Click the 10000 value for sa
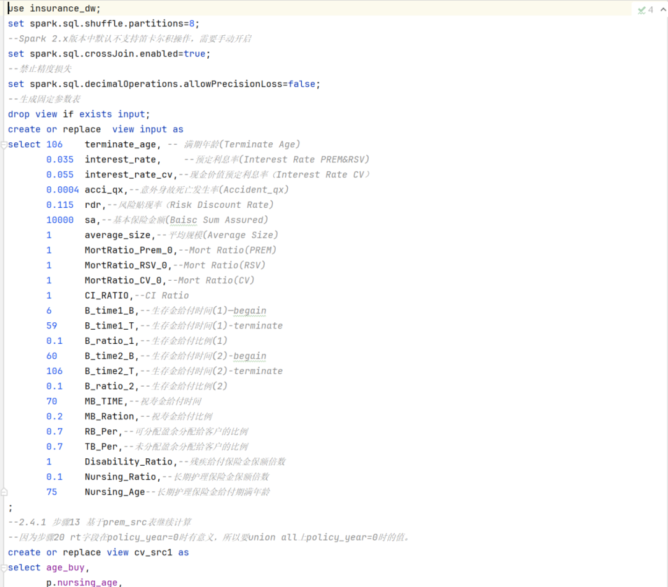Screen dimensions: 668x587 (x=59, y=220)
